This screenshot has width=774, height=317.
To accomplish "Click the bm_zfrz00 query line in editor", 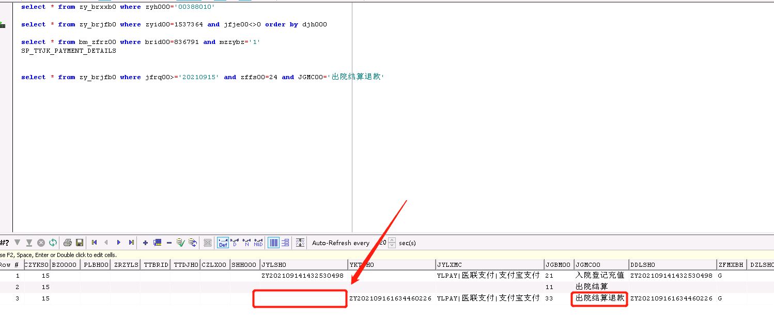I will [x=141, y=42].
